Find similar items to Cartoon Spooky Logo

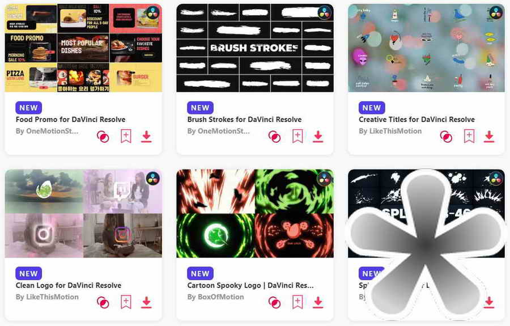tap(274, 302)
